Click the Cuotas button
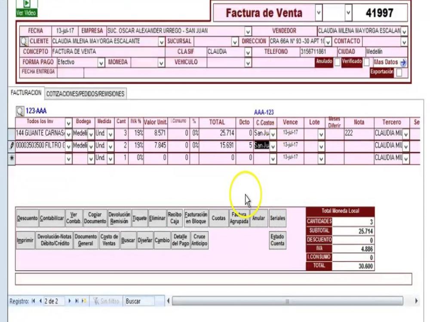The image size is (430, 322). click(218, 218)
